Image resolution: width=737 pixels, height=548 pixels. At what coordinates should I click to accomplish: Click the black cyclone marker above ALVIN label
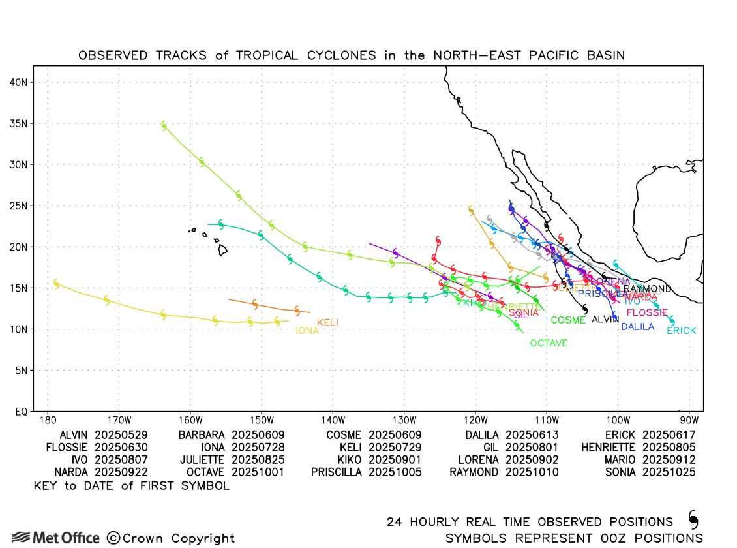click(584, 310)
